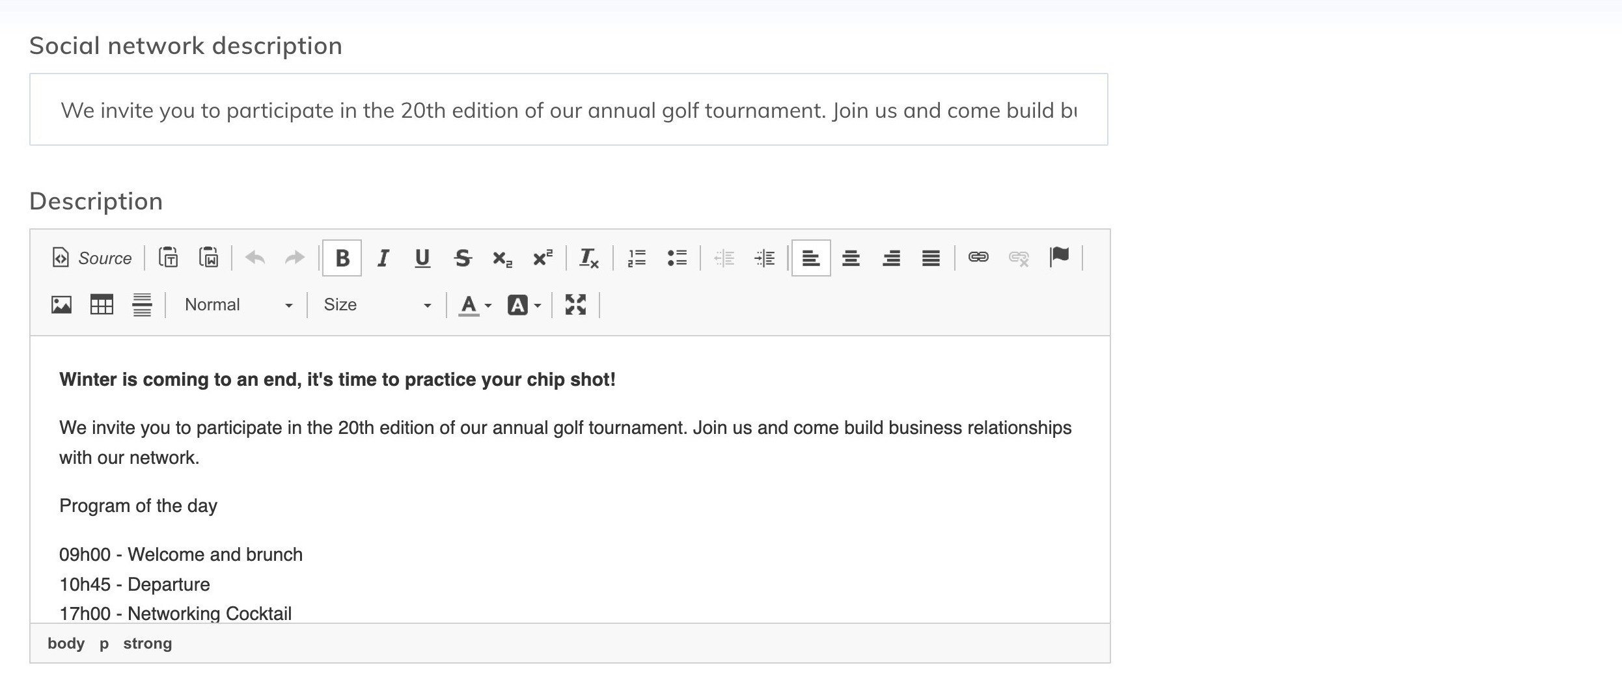The width and height of the screenshot is (1622, 687).
Task: Toggle Italic formatting
Action: 383,258
